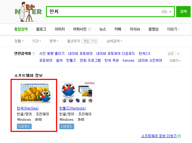192x143 pixels.
Task: Open the 네이버 포토뷰어 다운로드 related search link
Action: 115,53
